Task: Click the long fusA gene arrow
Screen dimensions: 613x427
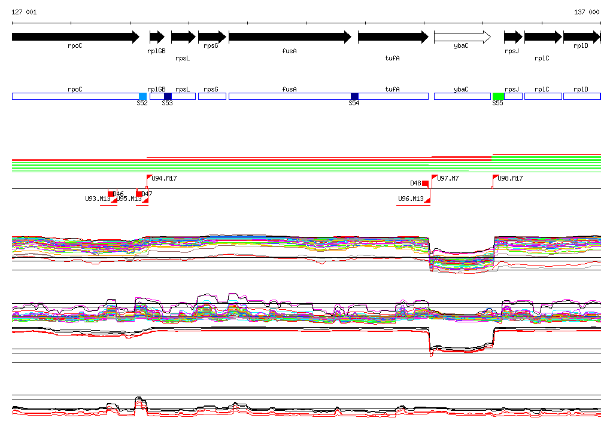Action: [290, 37]
